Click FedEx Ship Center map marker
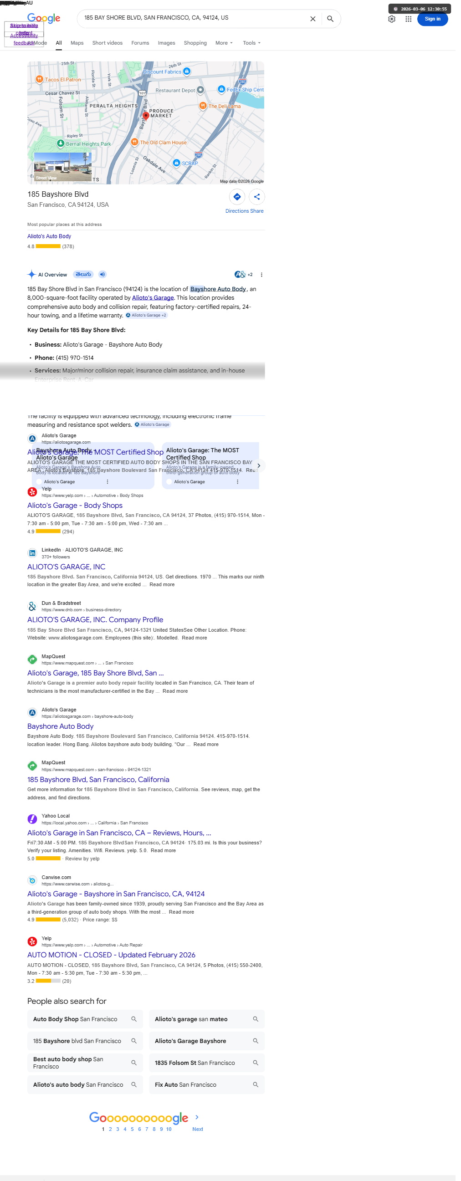The image size is (461, 1181). click(221, 89)
